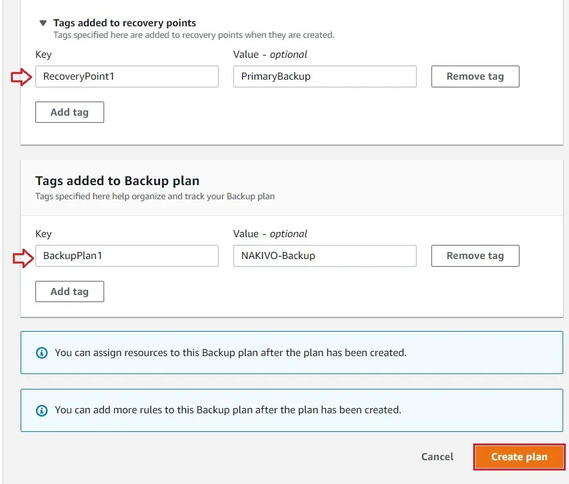Click info icon beside add more rules notice
569x484 pixels.
tap(42, 410)
